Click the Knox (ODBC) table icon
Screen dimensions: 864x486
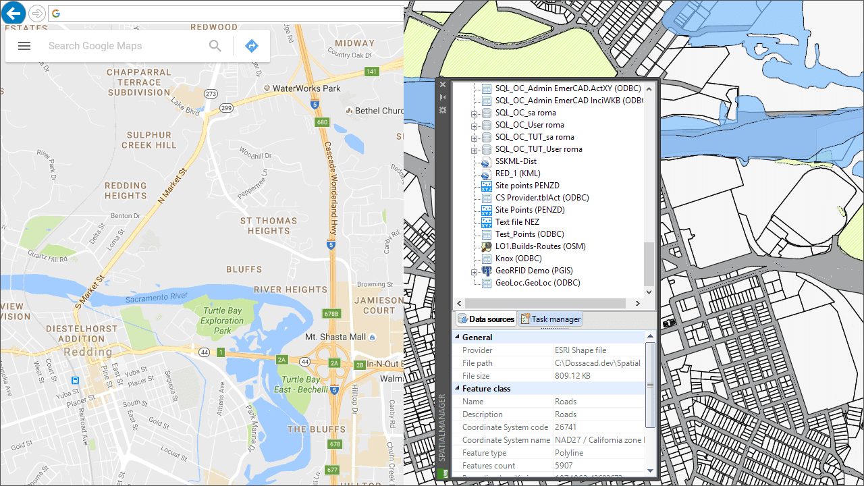point(487,259)
